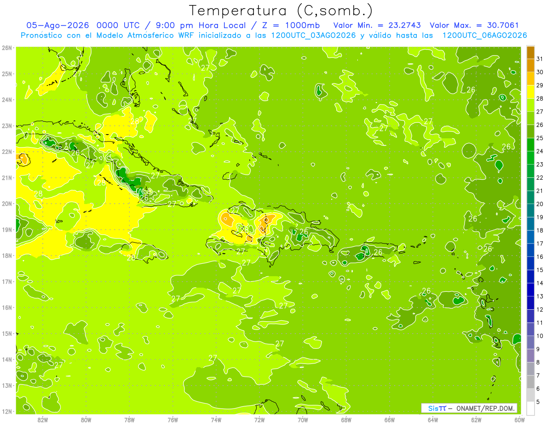Click the "82W" longitude axis label

(x=43, y=420)
